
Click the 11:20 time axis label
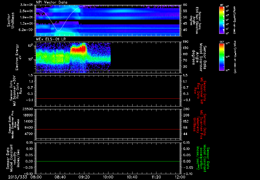point(156,177)
